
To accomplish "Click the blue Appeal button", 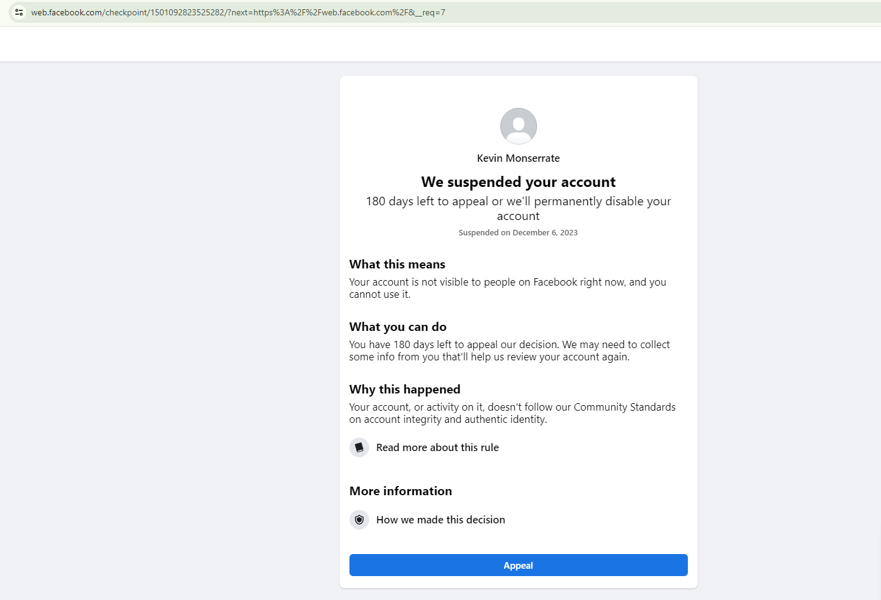I will pyautogui.click(x=519, y=565).
